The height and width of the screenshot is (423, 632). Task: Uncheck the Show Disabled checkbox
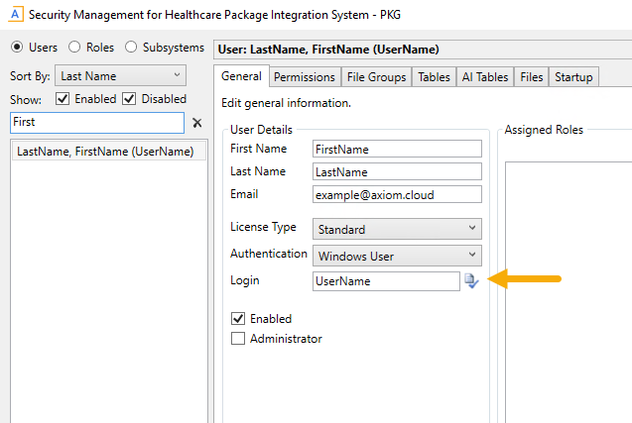point(129,99)
